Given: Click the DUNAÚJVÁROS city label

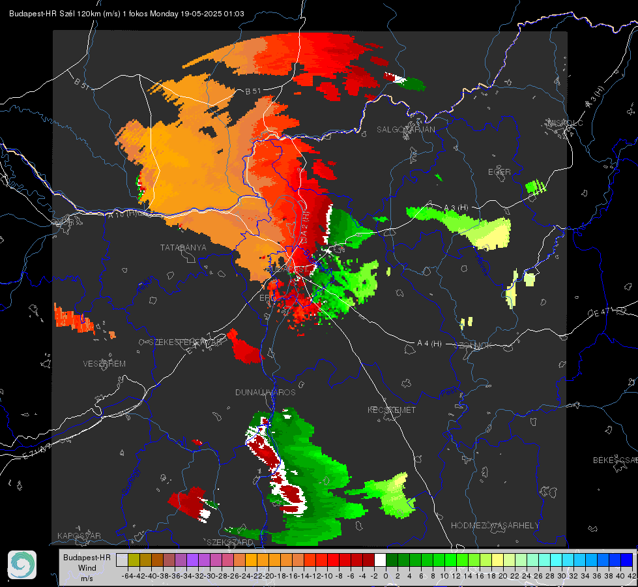Looking at the screenshot, I should point(265,392).
